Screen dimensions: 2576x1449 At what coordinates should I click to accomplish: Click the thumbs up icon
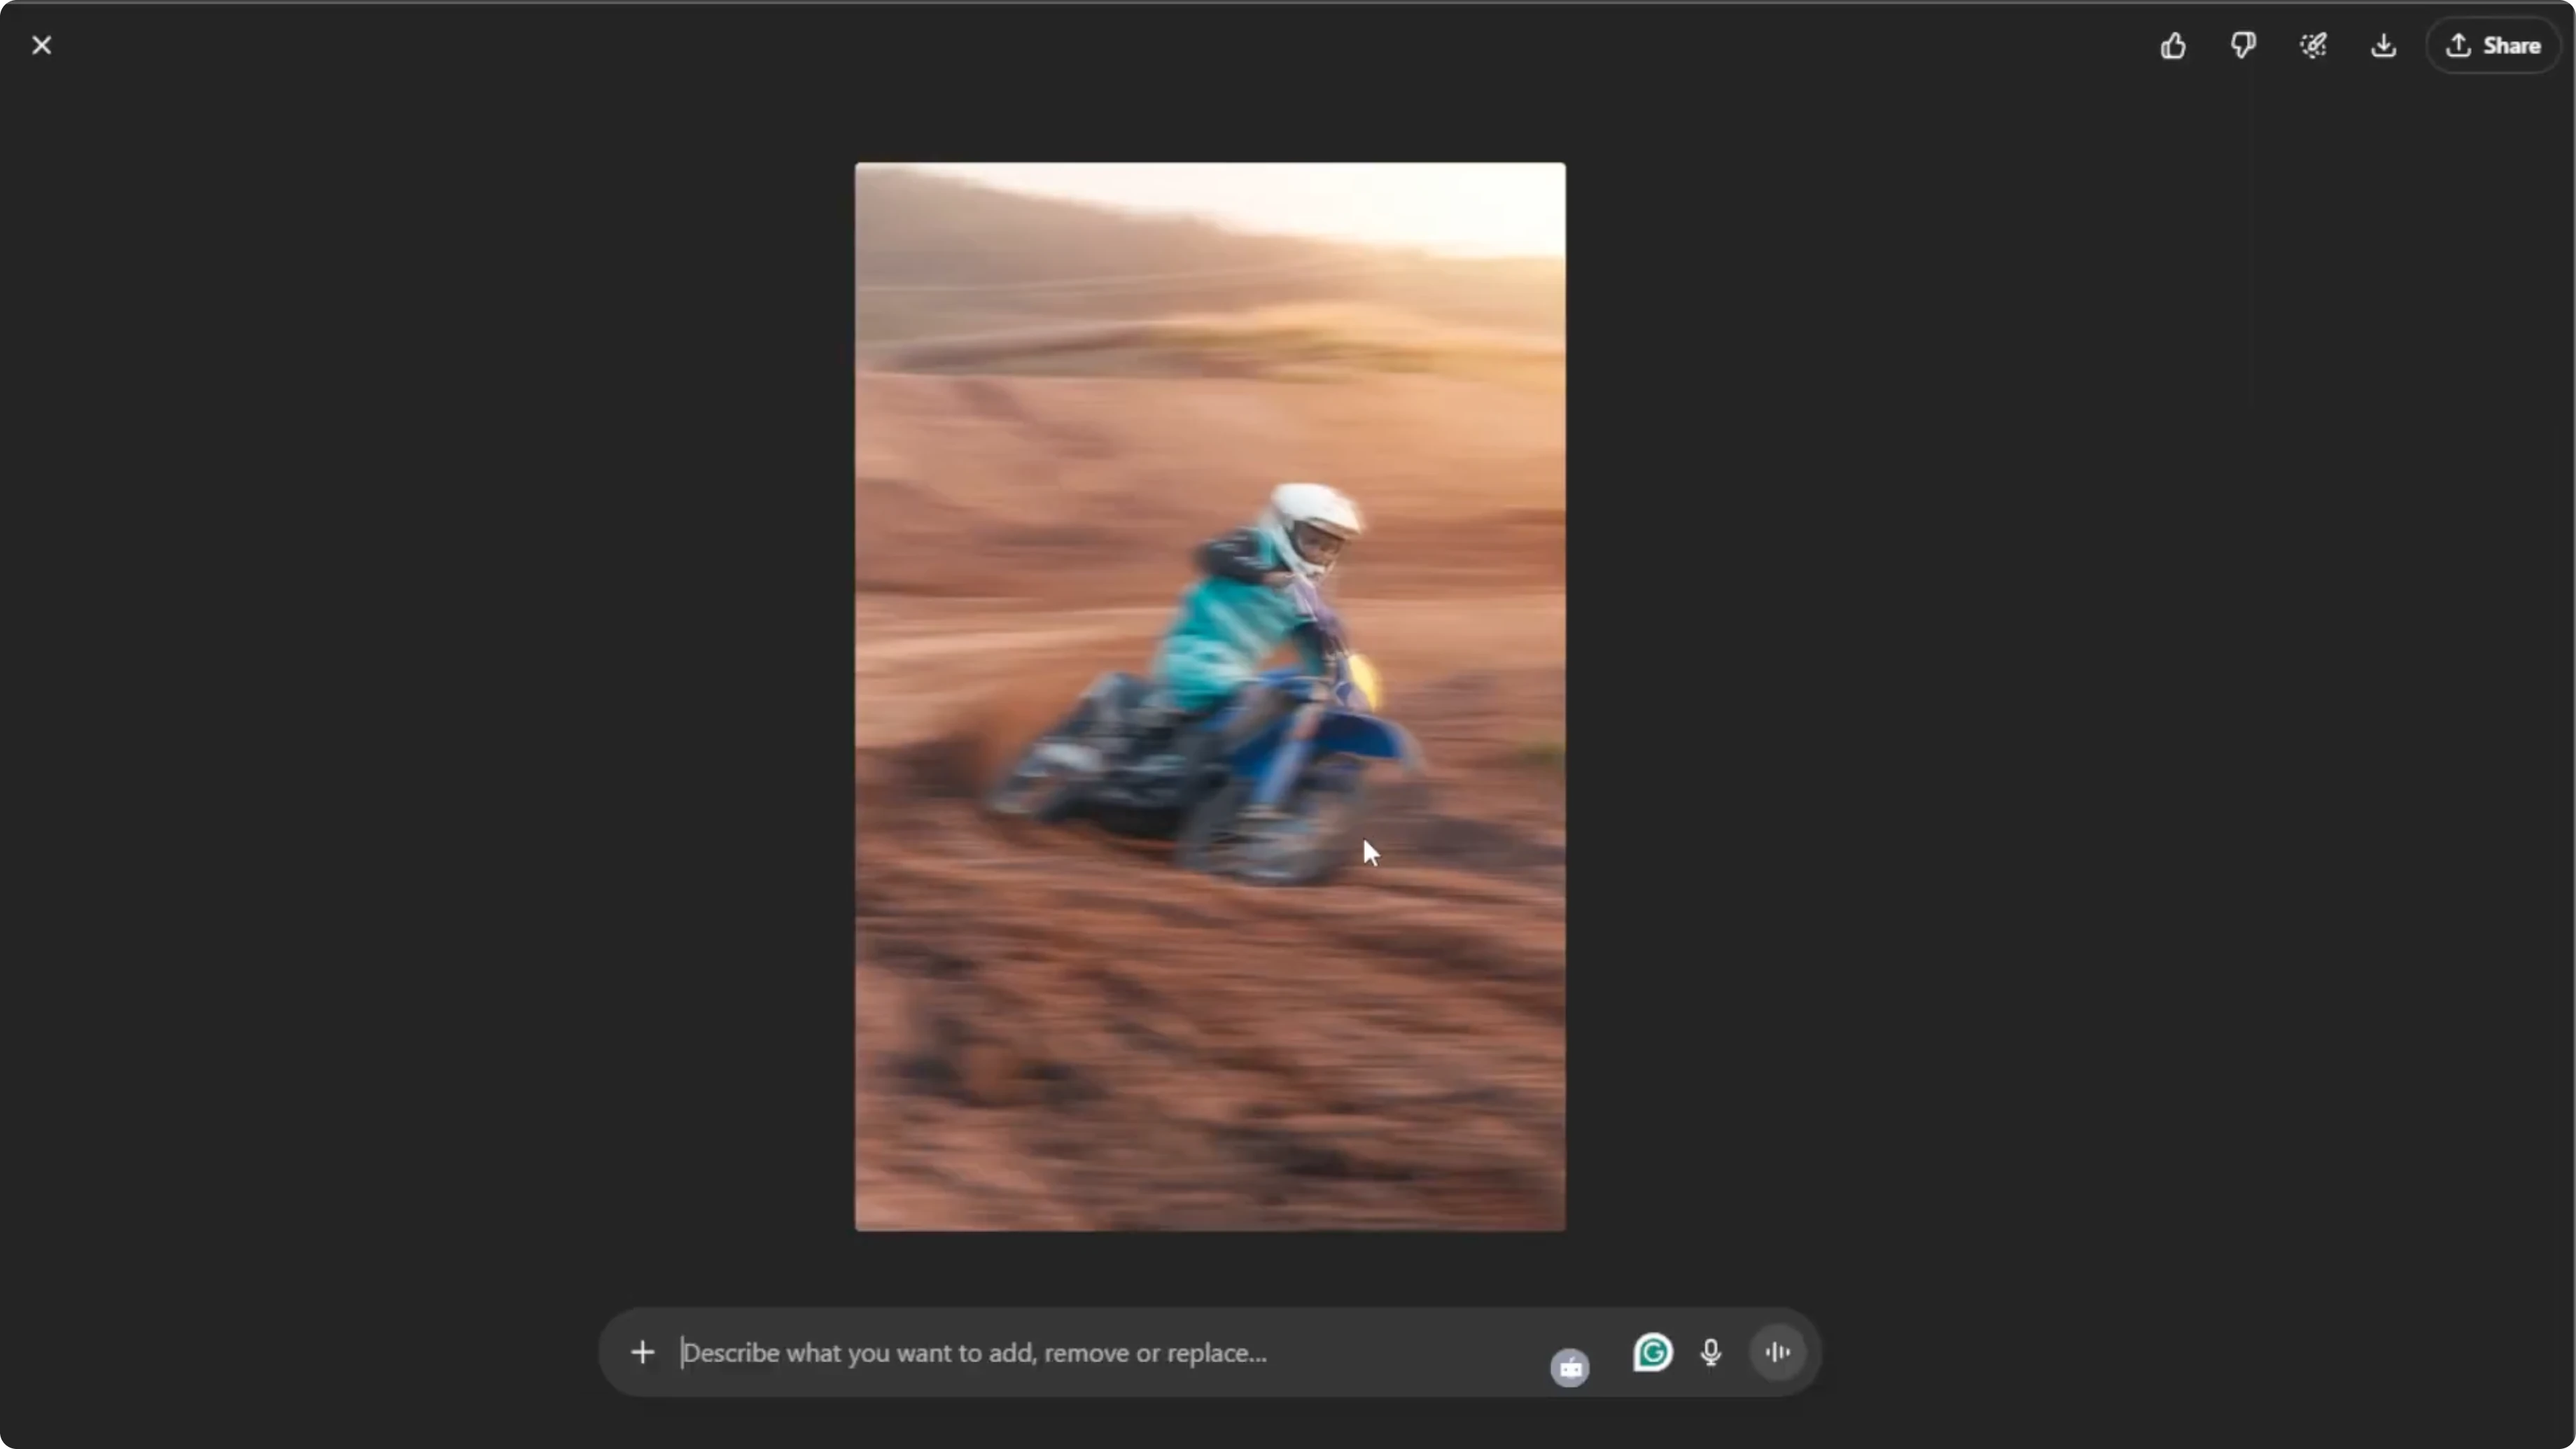tap(2173, 45)
